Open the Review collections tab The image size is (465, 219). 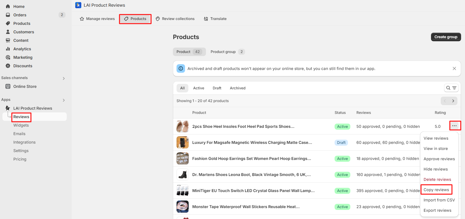pos(175,19)
